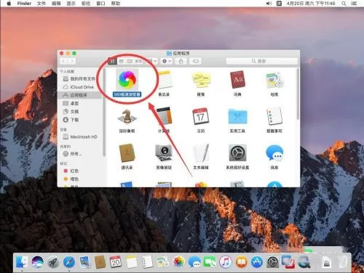Open the 备忘录 Notes app in Applications
Image resolution: width=364 pixels, height=273 pixels.
tap(165, 79)
